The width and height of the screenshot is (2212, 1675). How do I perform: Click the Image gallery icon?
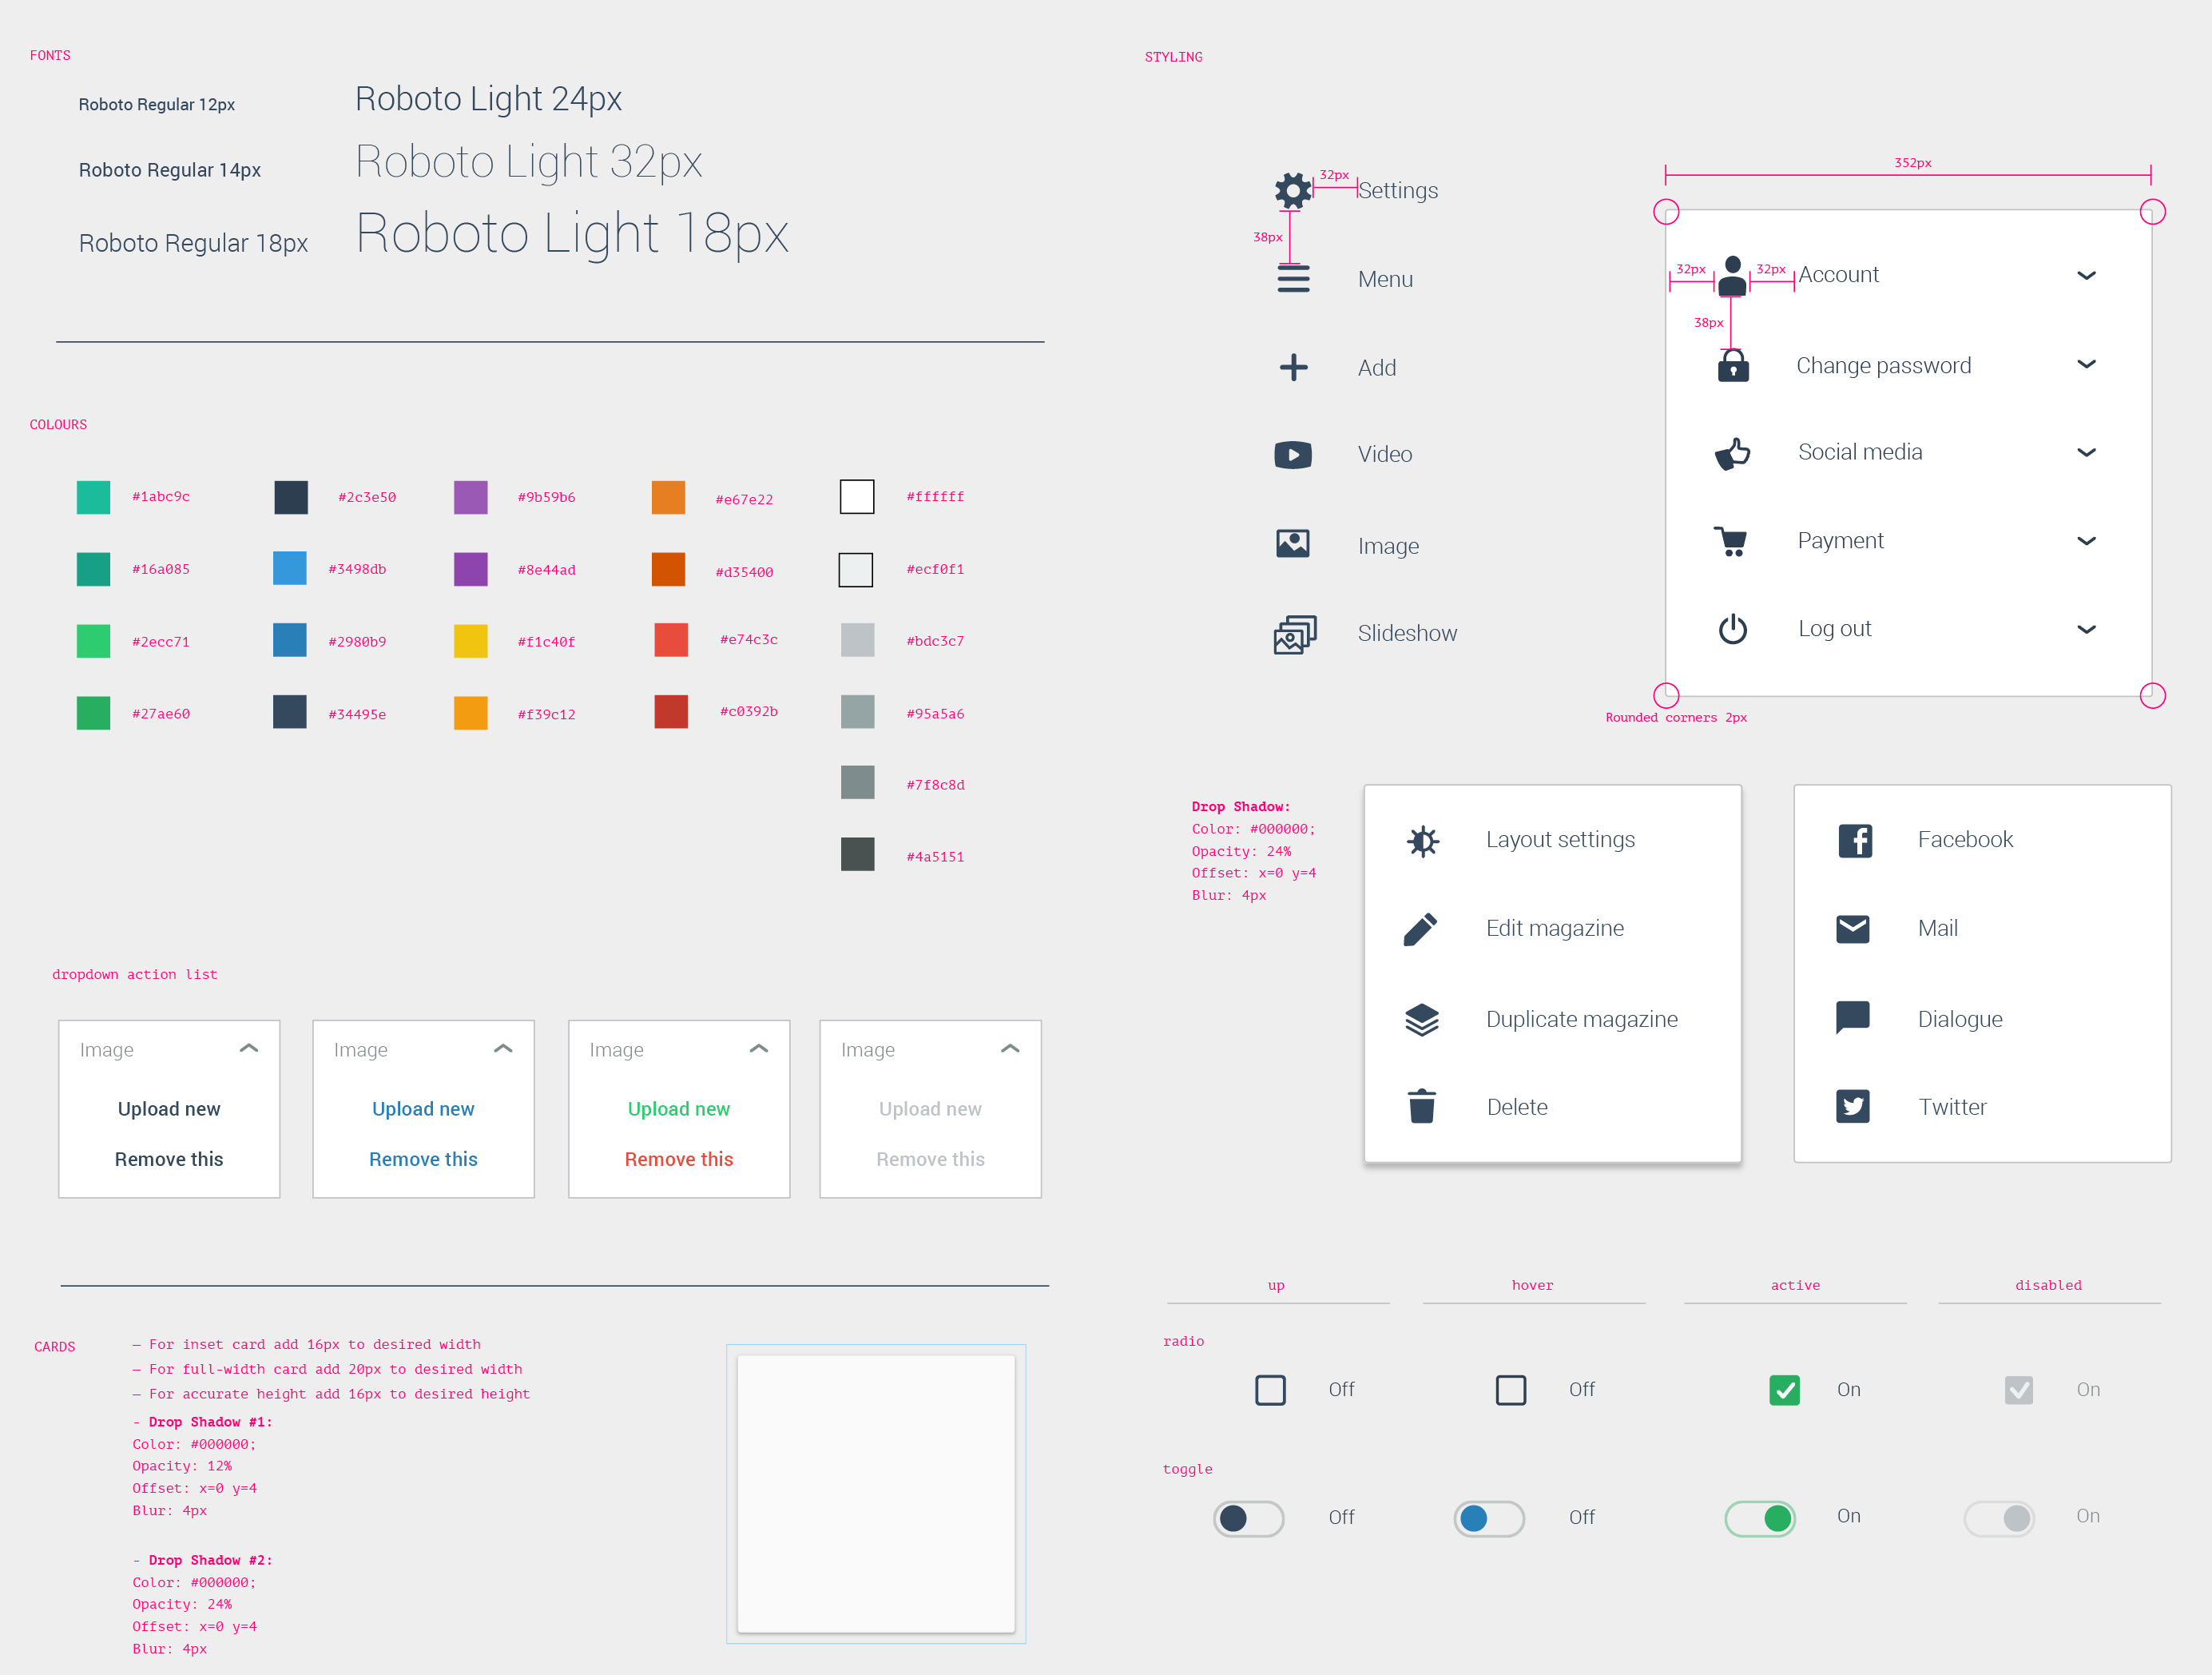coord(1294,543)
